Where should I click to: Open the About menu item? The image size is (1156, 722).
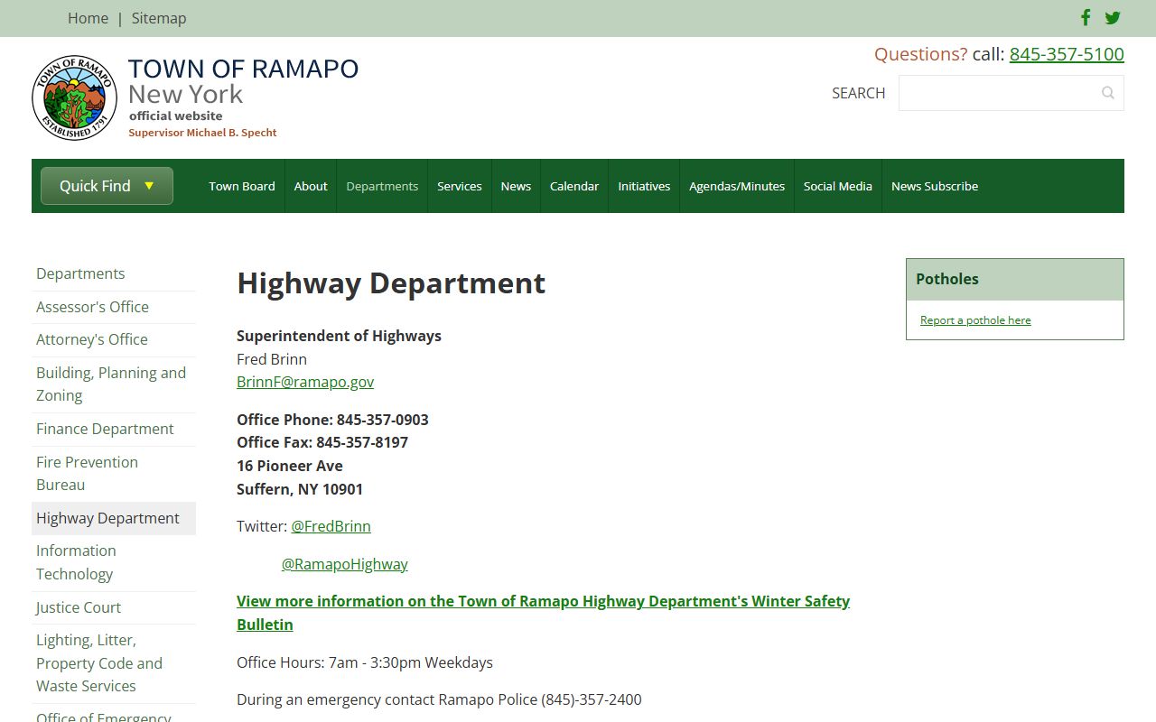click(311, 186)
